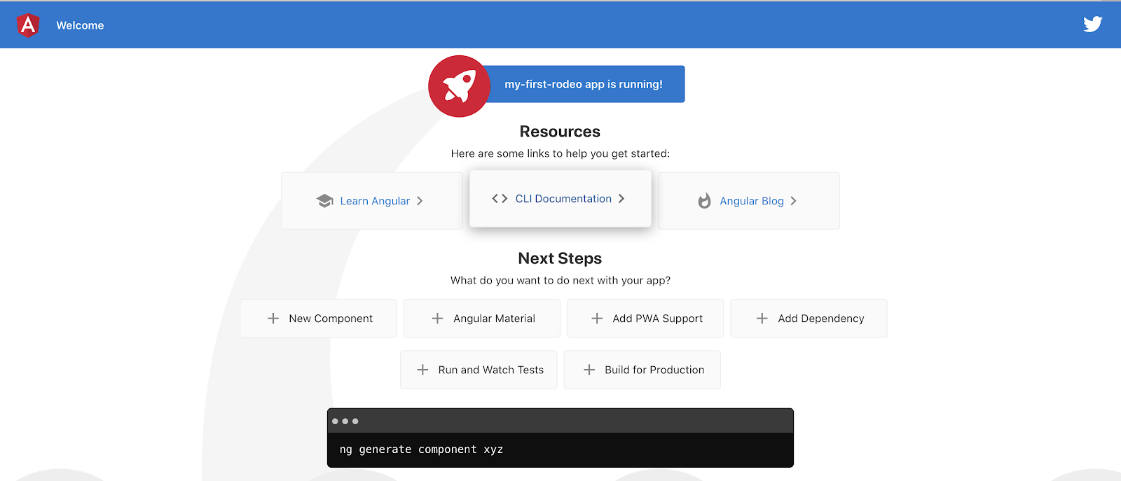Viewport: 1121px width, 481px height.
Task: Click the chevron arrow on CLI Documentation card
Action: click(x=621, y=199)
